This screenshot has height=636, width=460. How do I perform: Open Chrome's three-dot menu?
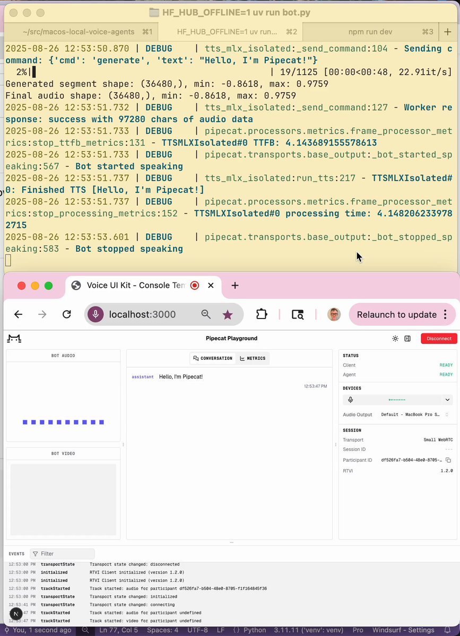click(445, 314)
